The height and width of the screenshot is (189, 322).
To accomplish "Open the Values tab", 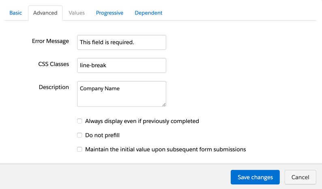I will (77, 13).
